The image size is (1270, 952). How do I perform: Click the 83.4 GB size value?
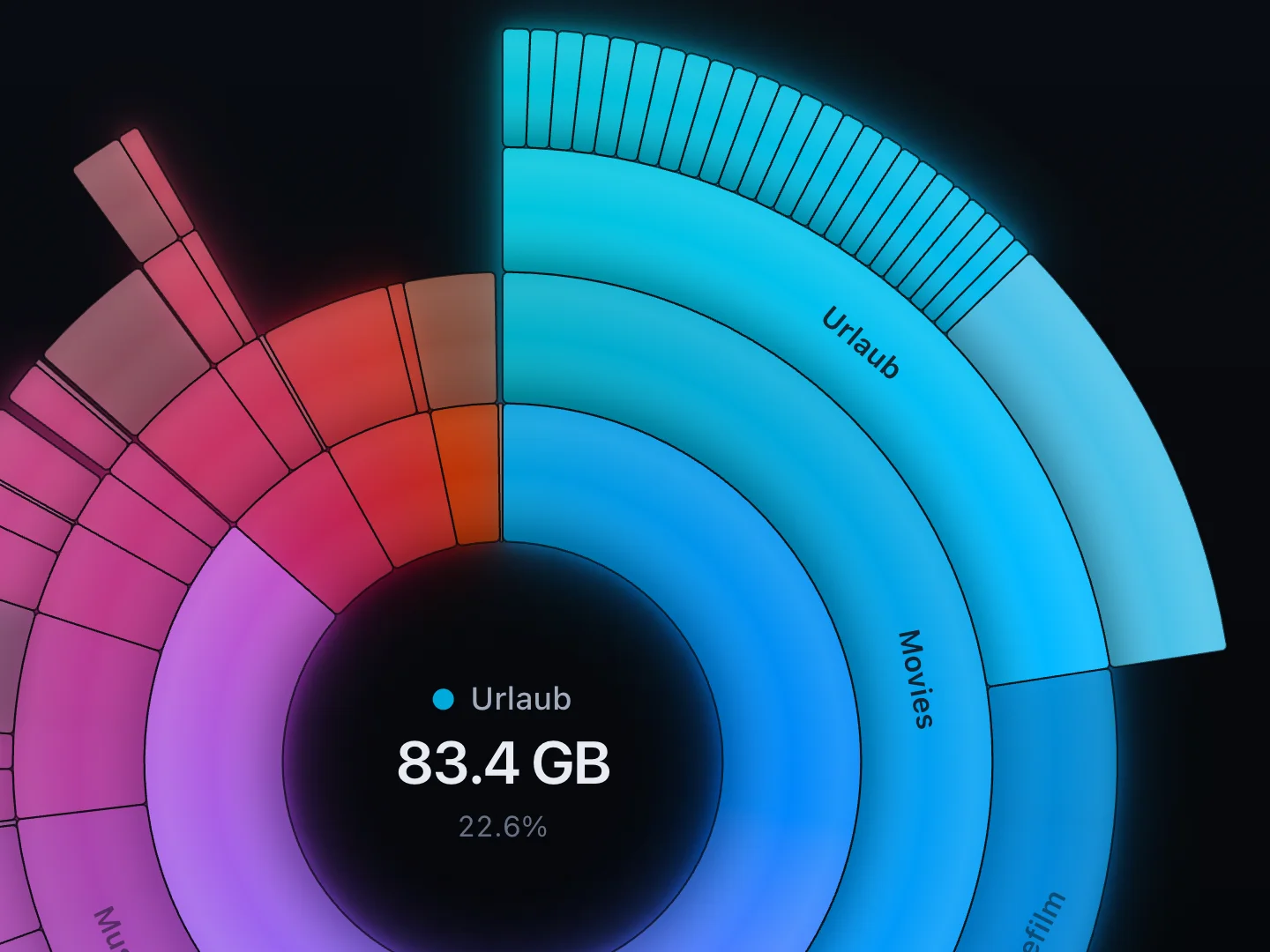click(x=504, y=763)
